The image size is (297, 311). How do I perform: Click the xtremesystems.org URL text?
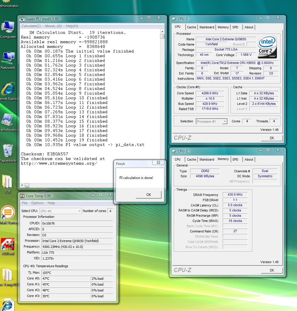(x=59, y=164)
